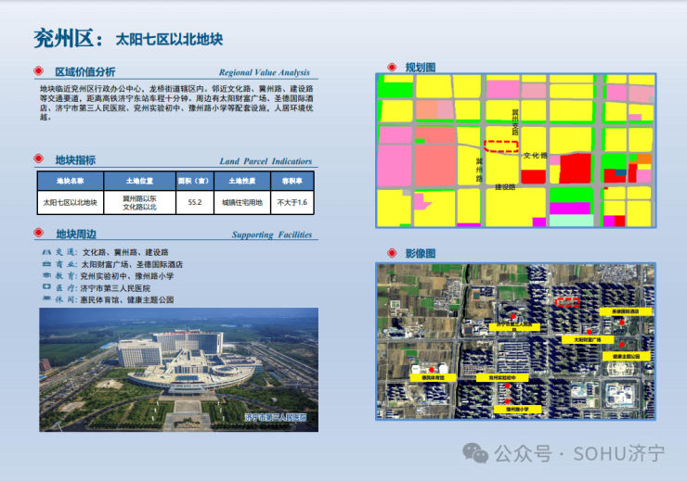Click the 地块名称 table header
Viewport: 687px width, 481px height.
pyautogui.click(x=71, y=181)
